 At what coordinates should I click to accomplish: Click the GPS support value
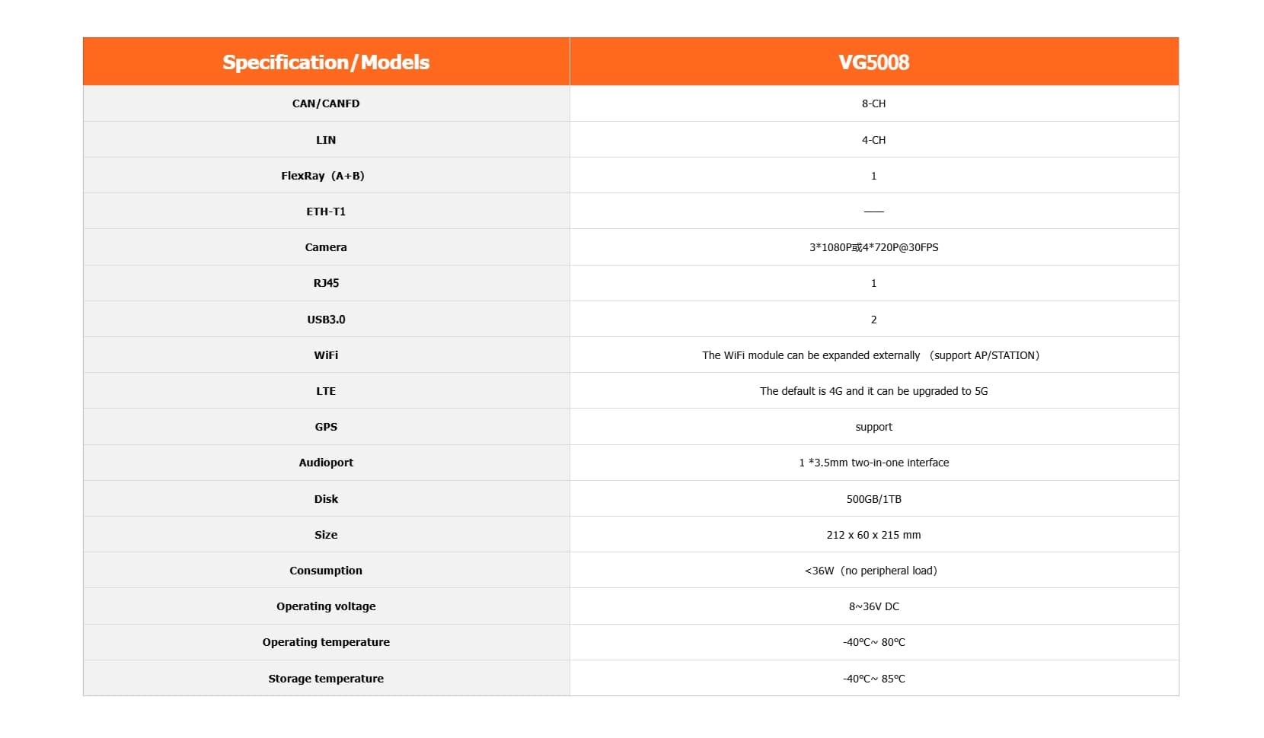click(x=873, y=427)
